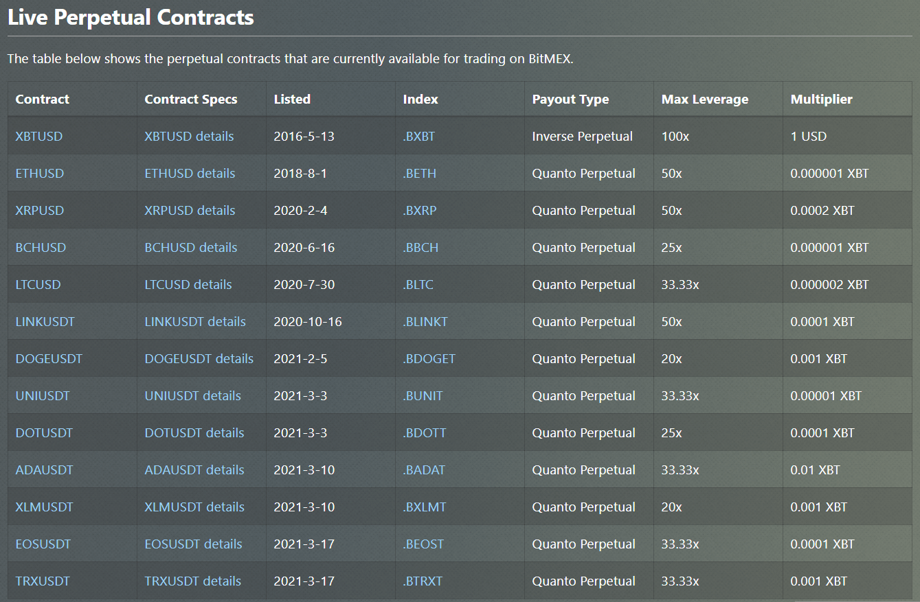View EOSUSDT details specs link
The width and height of the screenshot is (920, 602).
tap(193, 544)
